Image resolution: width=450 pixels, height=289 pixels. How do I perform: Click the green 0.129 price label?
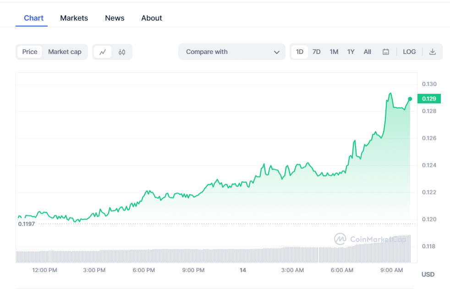click(429, 98)
